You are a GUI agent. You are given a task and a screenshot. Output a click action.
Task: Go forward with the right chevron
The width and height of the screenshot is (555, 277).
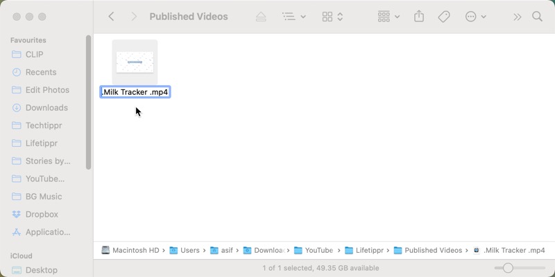coord(134,17)
